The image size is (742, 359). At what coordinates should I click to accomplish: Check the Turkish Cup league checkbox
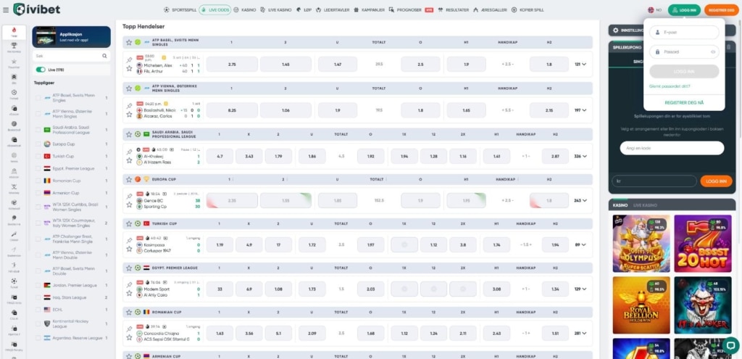[38, 157]
